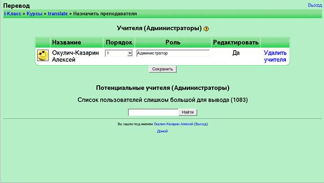Image resolution: width=324 pixels, height=183 pixels.
Task: Click the Сохранить button
Action: 163,69
